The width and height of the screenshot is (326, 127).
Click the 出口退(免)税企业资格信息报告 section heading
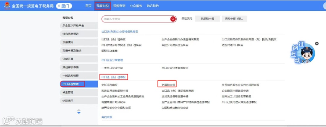120,32
